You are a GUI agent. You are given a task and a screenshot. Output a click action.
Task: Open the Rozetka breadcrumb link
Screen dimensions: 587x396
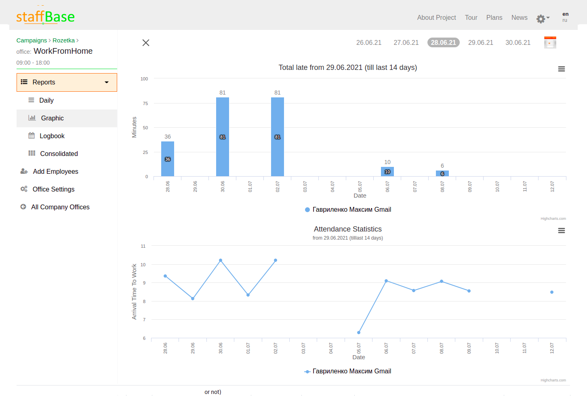[63, 40]
